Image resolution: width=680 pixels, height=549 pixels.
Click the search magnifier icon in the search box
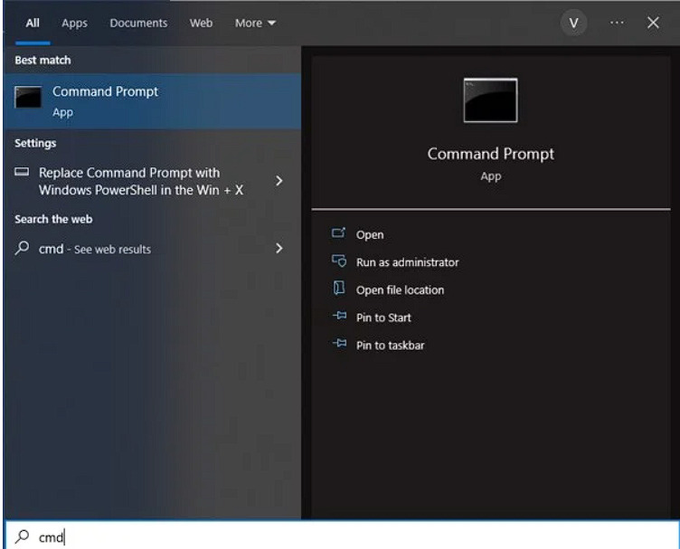(x=22, y=537)
